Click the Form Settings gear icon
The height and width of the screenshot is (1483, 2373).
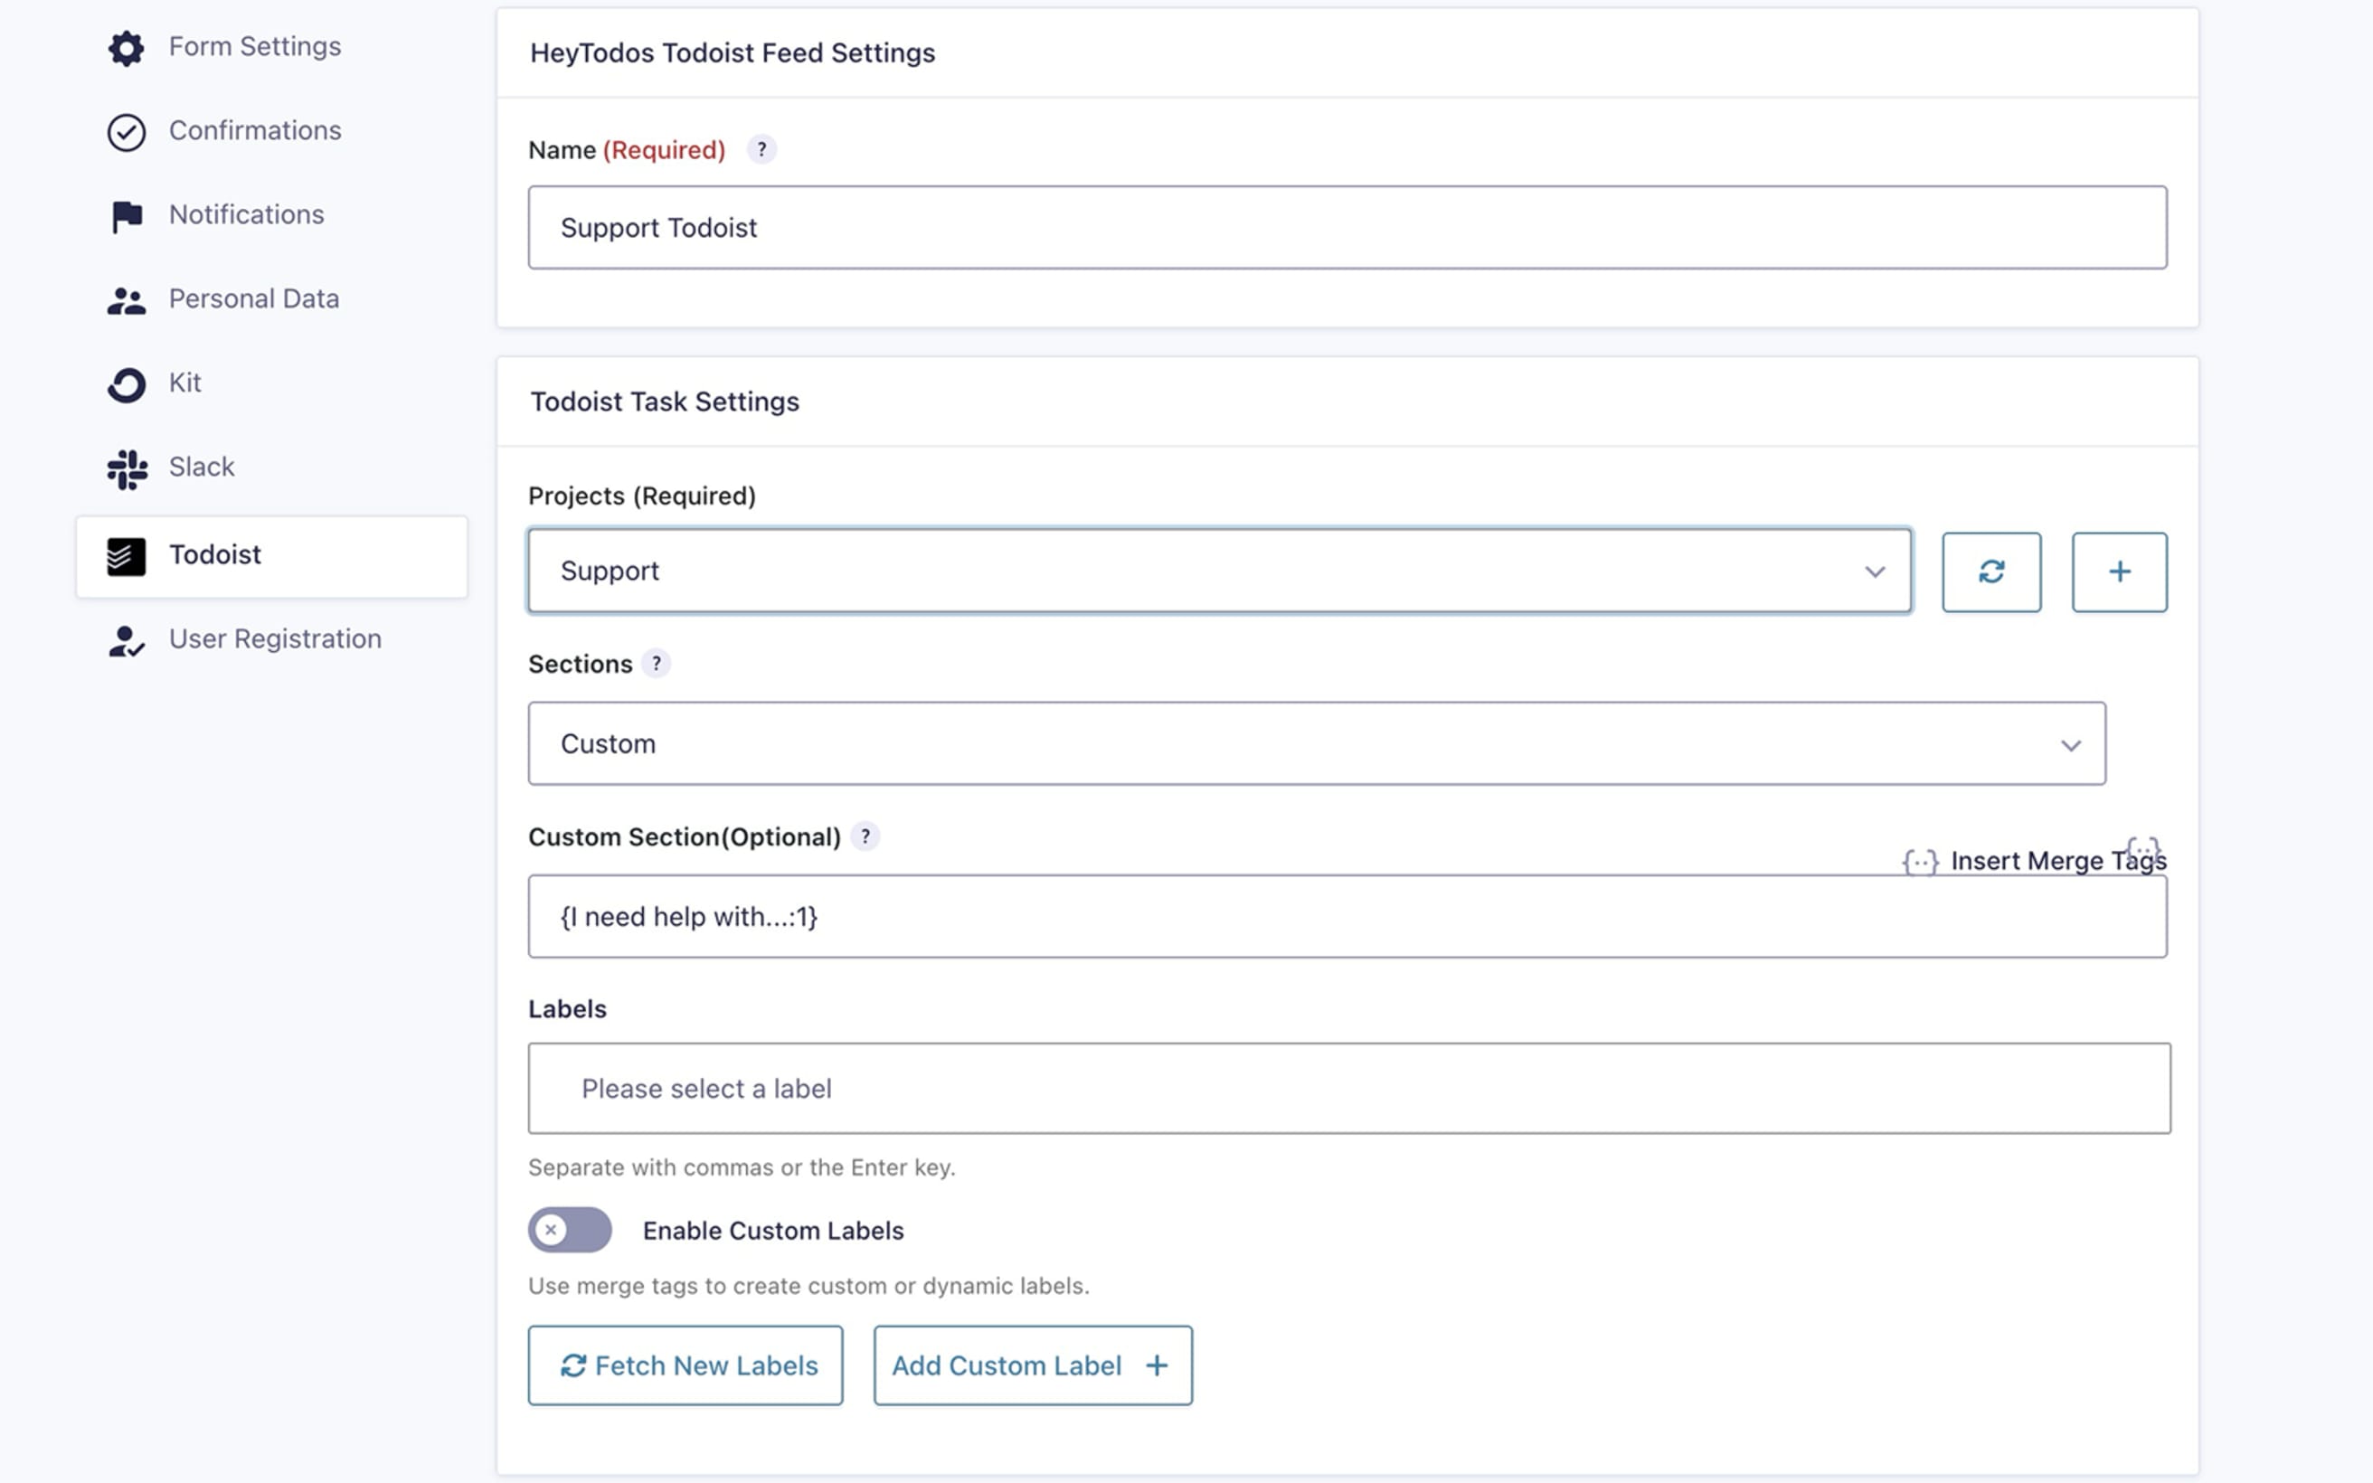point(126,47)
